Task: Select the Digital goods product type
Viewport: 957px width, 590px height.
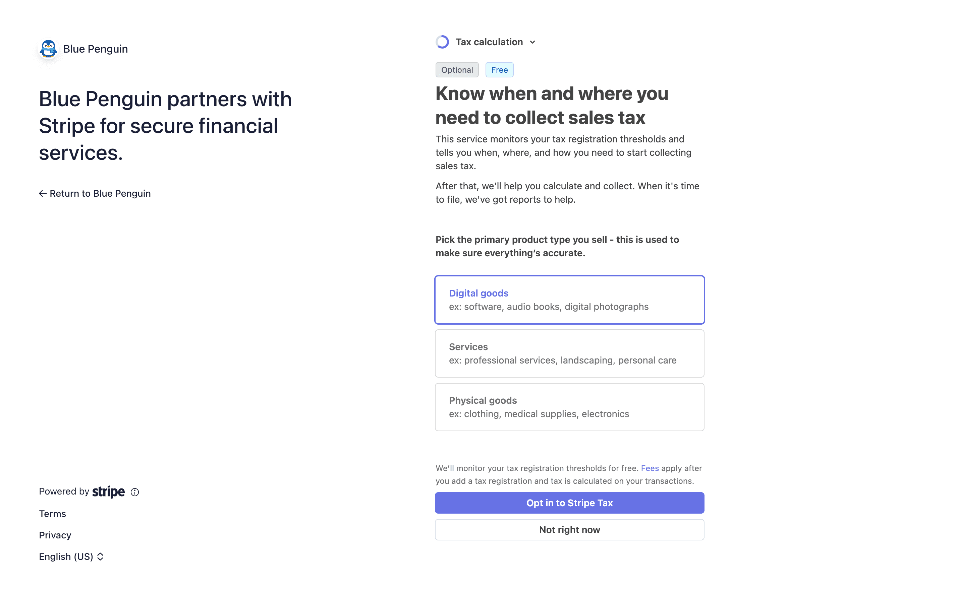Action: [x=569, y=300]
